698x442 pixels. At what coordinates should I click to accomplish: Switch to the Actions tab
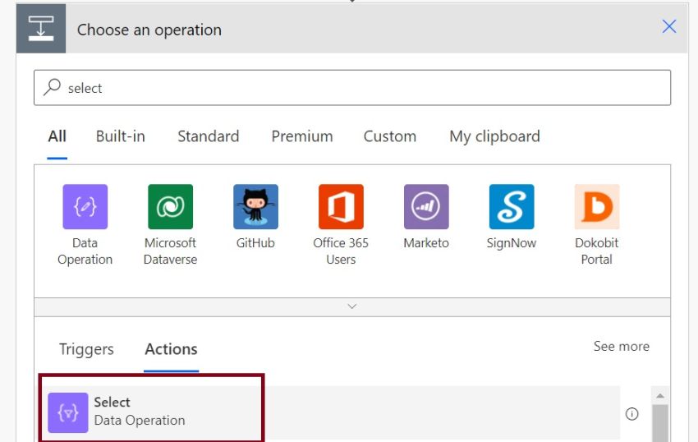[171, 349]
